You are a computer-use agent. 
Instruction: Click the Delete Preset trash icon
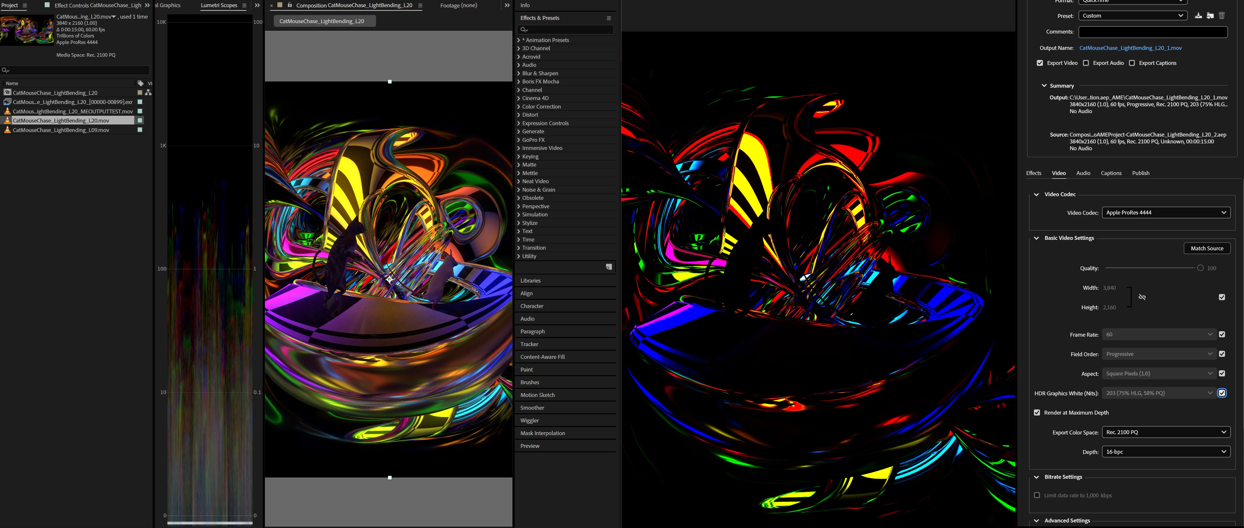click(x=1222, y=15)
